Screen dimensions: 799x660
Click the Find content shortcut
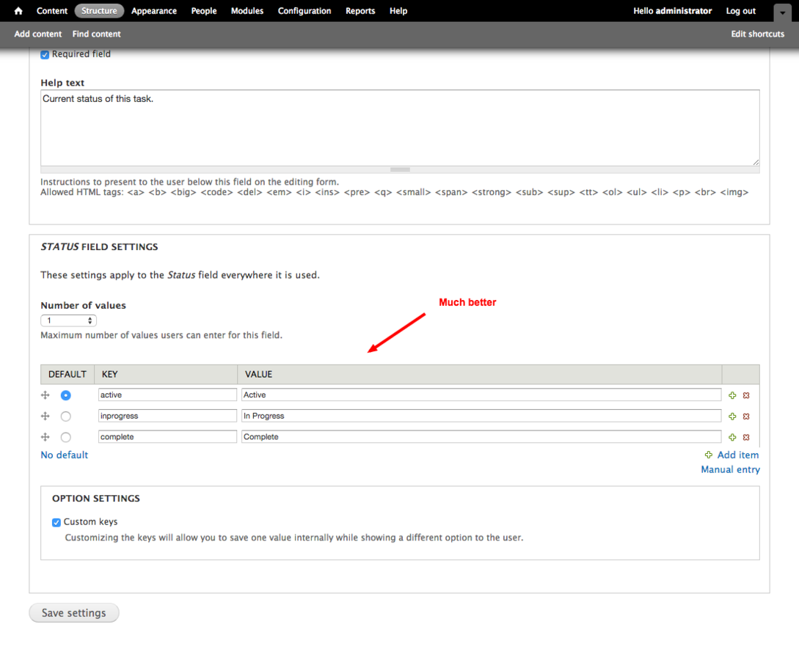point(96,34)
